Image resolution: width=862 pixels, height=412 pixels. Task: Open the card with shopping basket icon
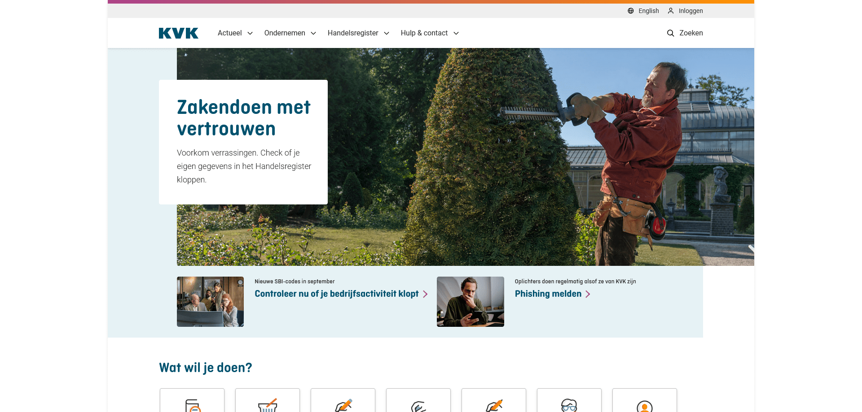pyautogui.click(x=268, y=400)
